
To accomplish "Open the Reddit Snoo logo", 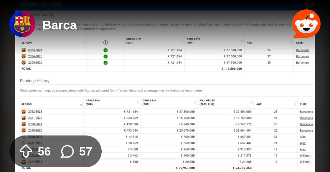I will point(306,24).
